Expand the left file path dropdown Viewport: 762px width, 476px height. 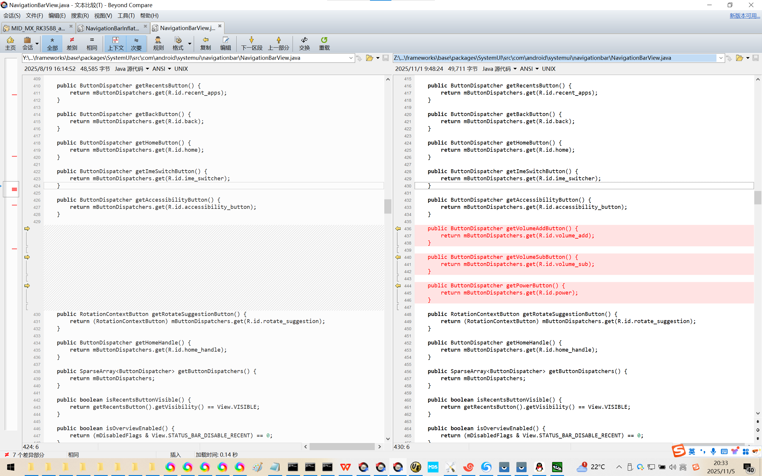click(x=351, y=58)
